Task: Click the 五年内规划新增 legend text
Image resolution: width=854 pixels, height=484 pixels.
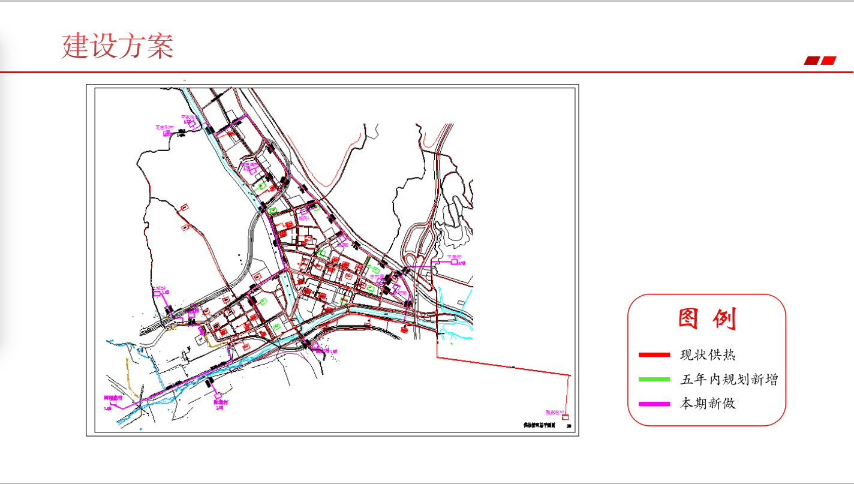Action: tap(729, 380)
